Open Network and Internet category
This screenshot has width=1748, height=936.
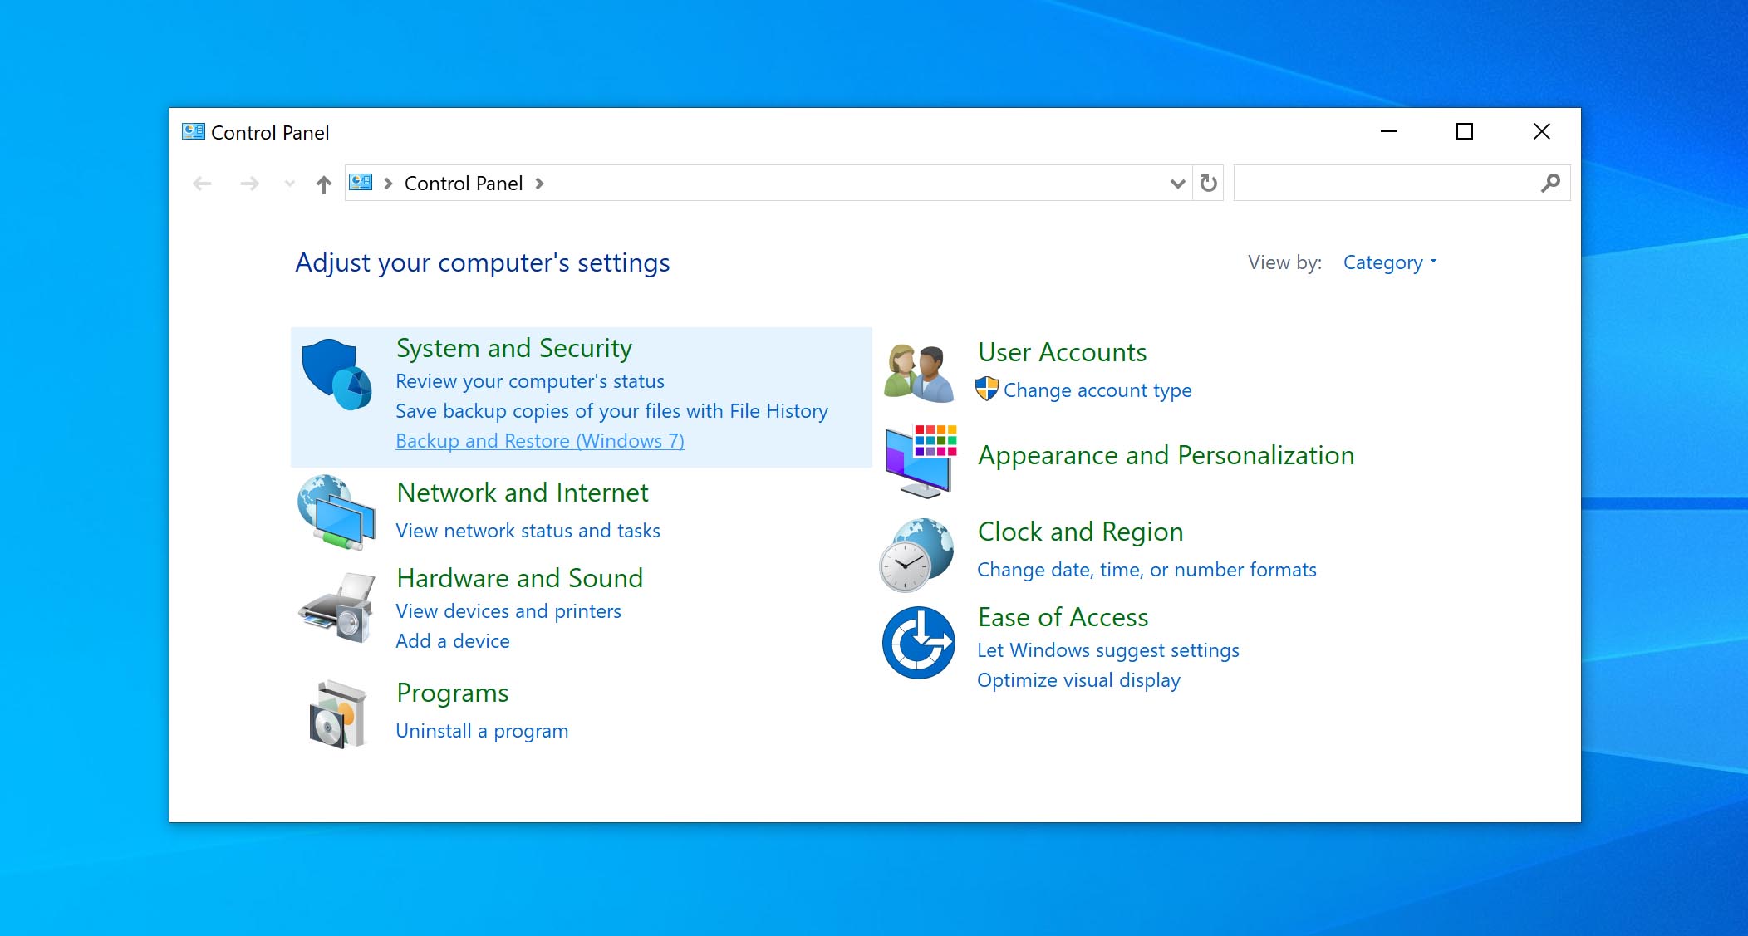pos(523,493)
